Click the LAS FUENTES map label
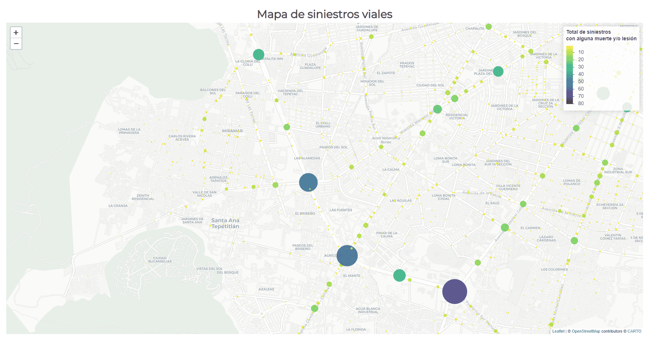Image resolution: width=649 pixels, height=337 pixels. pyautogui.click(x=341, y=210)
